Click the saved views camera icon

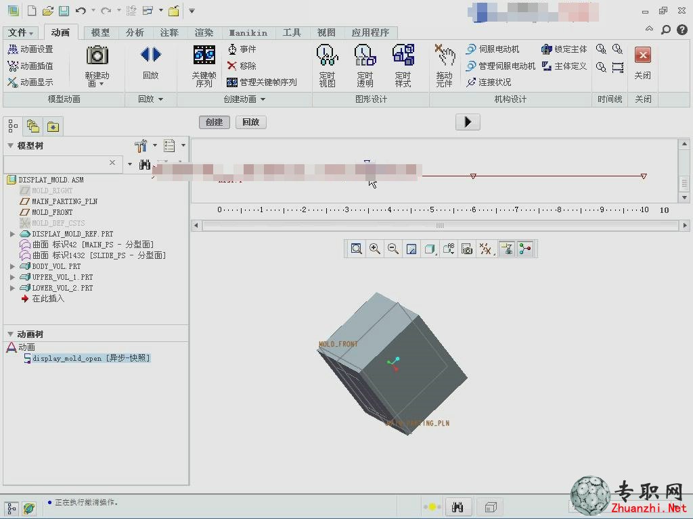[467, 249]
